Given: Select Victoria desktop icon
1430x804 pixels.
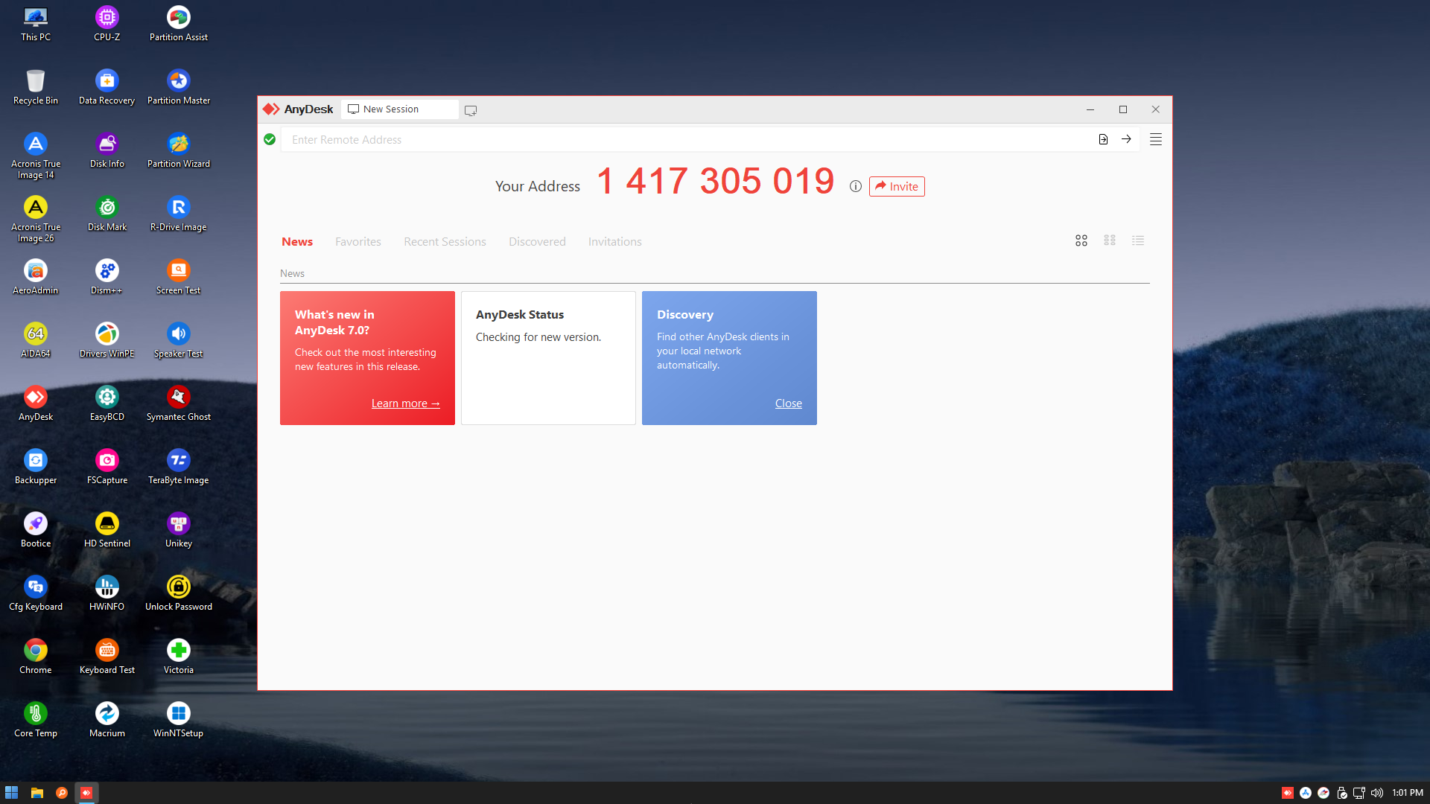Looking at the screenshot, I should coord(179,657).
